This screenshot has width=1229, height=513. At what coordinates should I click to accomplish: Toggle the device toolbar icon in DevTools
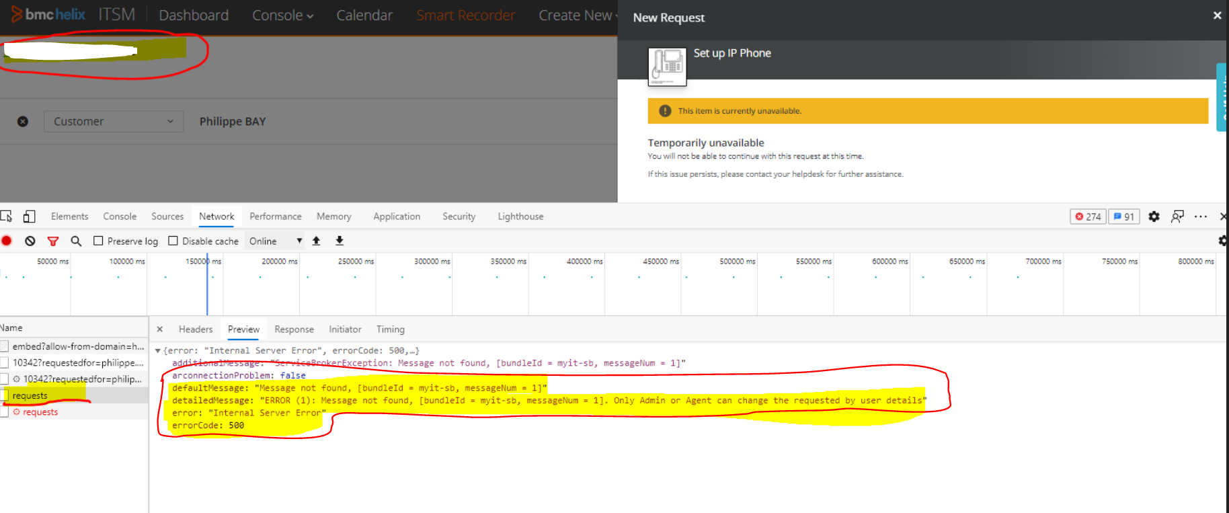29,216
